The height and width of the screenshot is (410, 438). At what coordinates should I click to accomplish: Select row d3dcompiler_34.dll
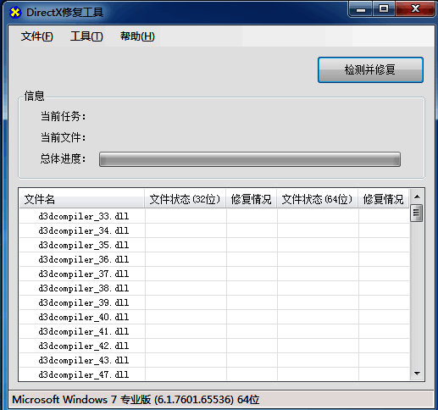point(214,230)
